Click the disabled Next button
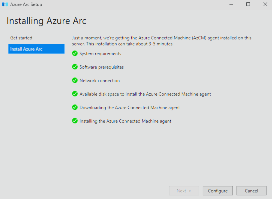 184,191
